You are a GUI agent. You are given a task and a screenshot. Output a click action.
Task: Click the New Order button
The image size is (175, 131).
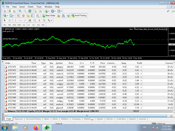click(x=49, y=16)
